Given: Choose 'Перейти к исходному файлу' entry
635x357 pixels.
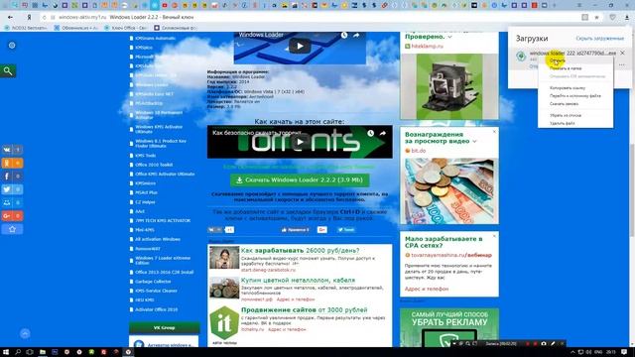Looking at the screenshot, I should tap(575, 96).
